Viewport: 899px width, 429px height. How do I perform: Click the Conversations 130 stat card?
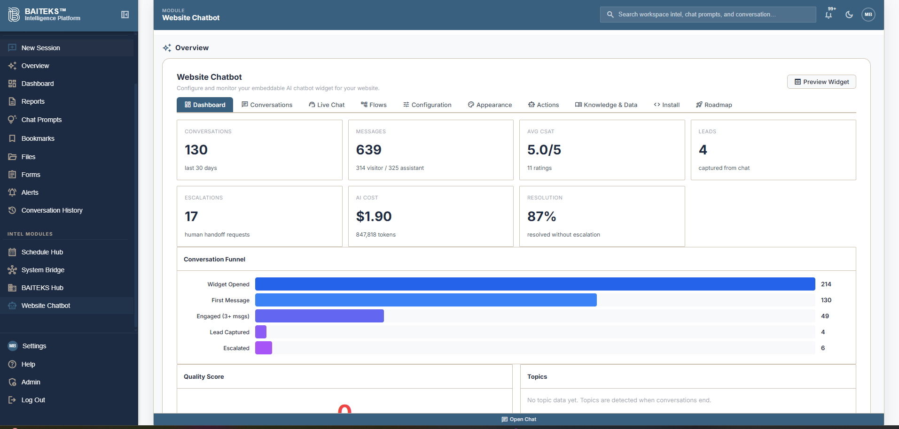[x=259, y=150]
